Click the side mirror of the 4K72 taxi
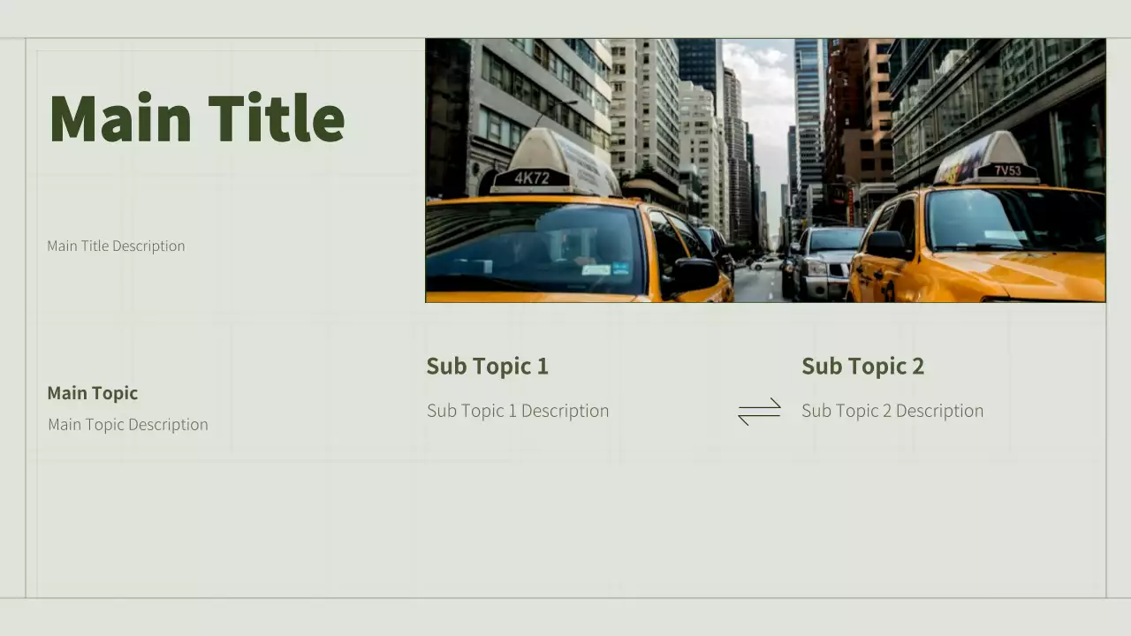This screenshot has width=1131, height=636. tap(695, 275)
